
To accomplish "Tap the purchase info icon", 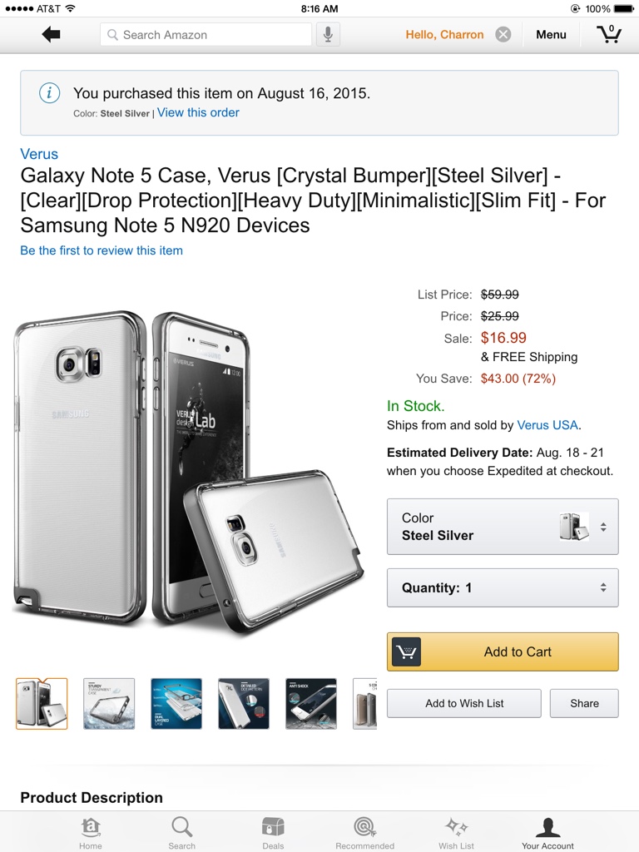I will [50, 93].
